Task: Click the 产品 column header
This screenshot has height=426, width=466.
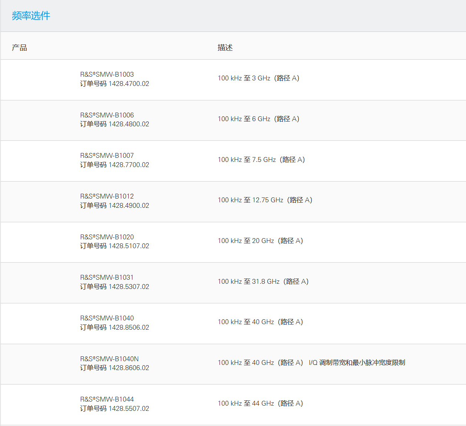Action: pos(19,48)
